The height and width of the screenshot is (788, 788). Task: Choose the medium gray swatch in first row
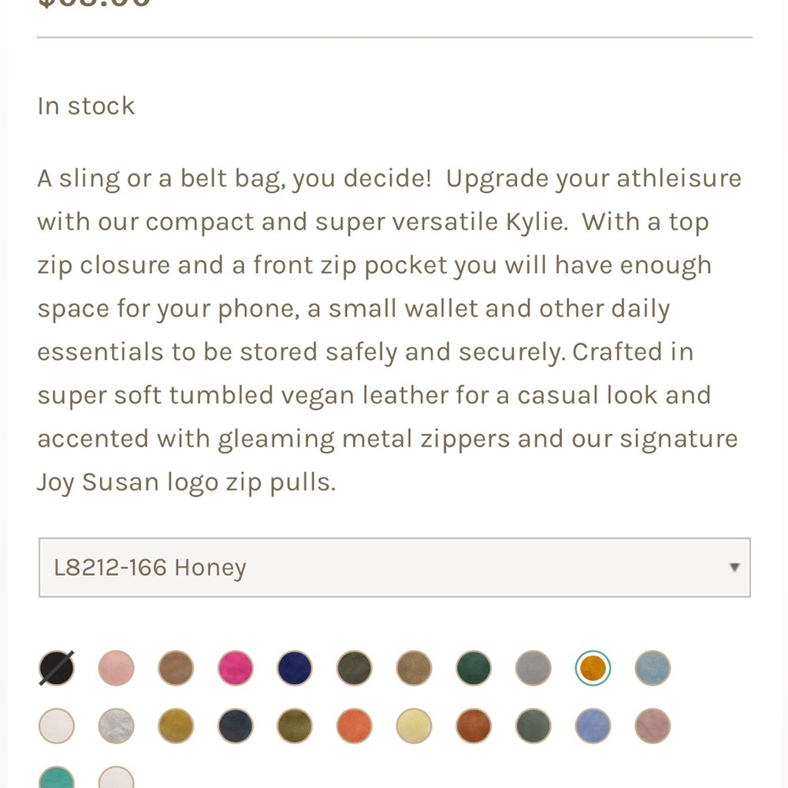533,668
